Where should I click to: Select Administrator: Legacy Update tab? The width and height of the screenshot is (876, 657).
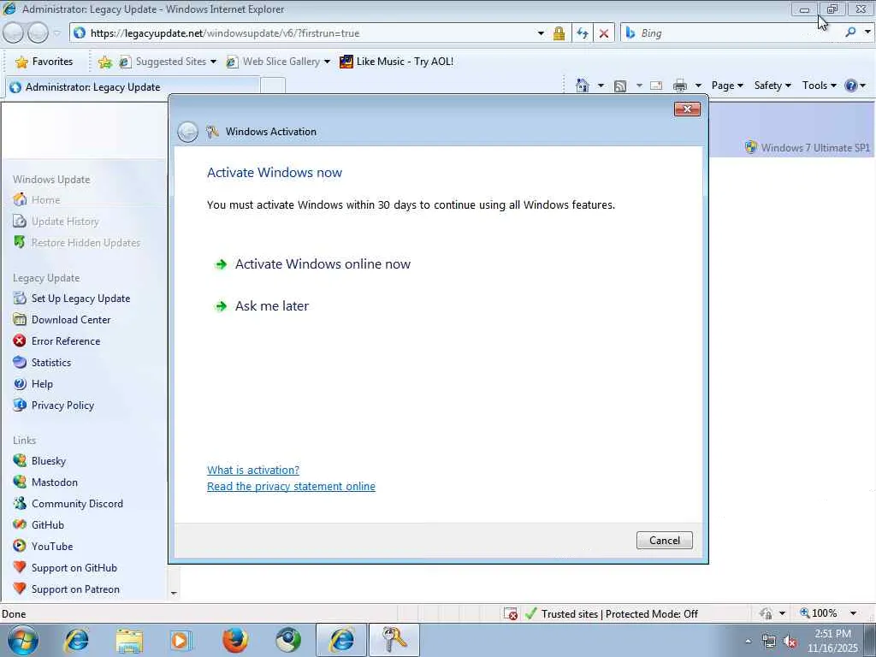click(133, 87)
